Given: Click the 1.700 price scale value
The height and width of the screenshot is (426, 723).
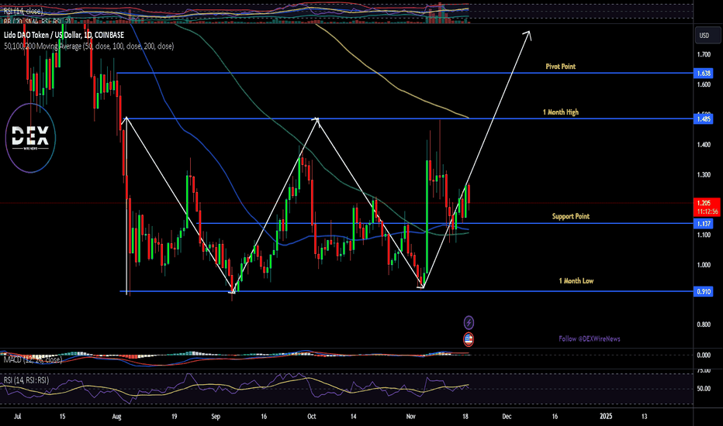Looking at the screenshot, I should (x=704, y=54).
